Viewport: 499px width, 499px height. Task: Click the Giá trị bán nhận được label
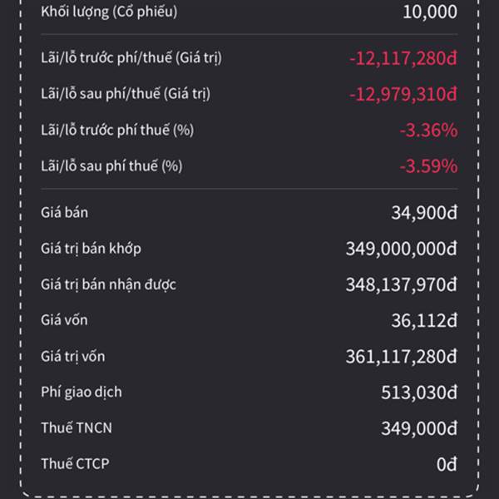coord(108,284)
